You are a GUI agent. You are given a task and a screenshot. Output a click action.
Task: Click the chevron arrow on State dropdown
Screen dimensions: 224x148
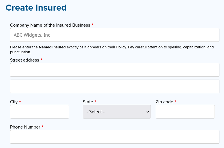click(x=148, y=112)
